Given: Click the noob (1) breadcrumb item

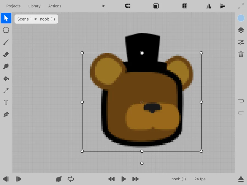Looking at the screenshot, I should [x=47, y=19].
